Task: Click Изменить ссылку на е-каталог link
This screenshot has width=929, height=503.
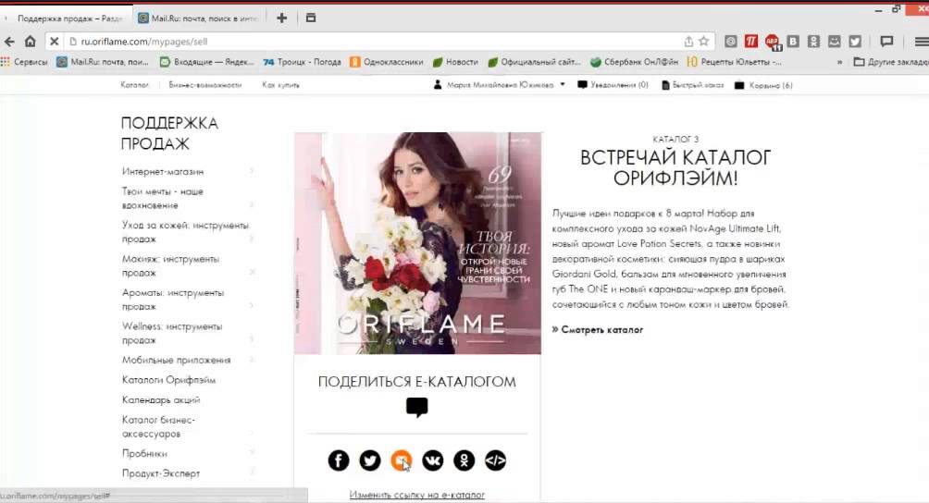Action: 416,495
